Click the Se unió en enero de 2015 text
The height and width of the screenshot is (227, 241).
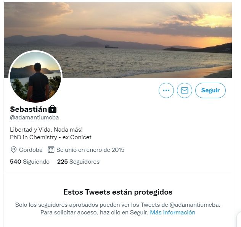point(90,150)
